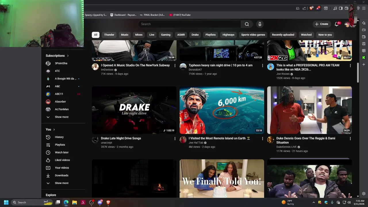Open the Kick icon in browser sidebar

tap(364, 57)
